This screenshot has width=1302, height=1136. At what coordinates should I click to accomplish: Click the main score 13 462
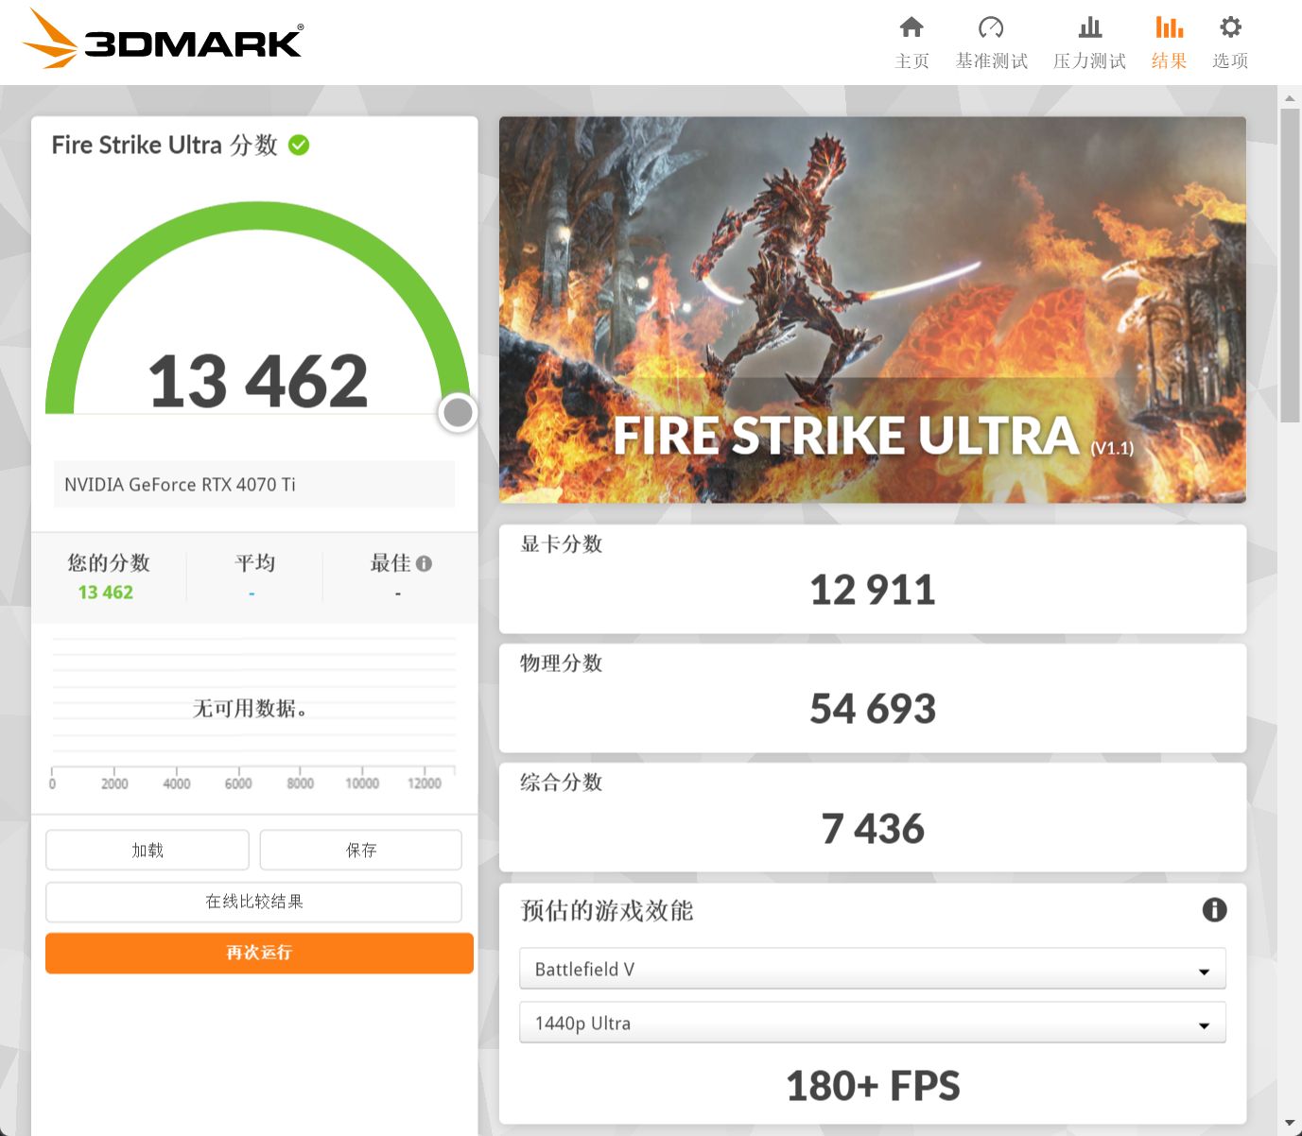(258, 382)
